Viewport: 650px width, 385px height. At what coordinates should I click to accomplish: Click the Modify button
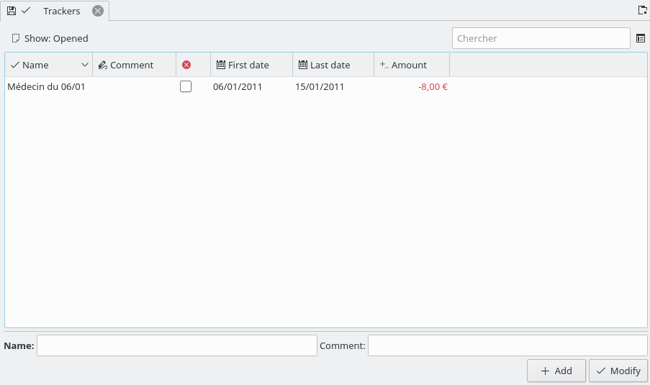click(618, 371)
